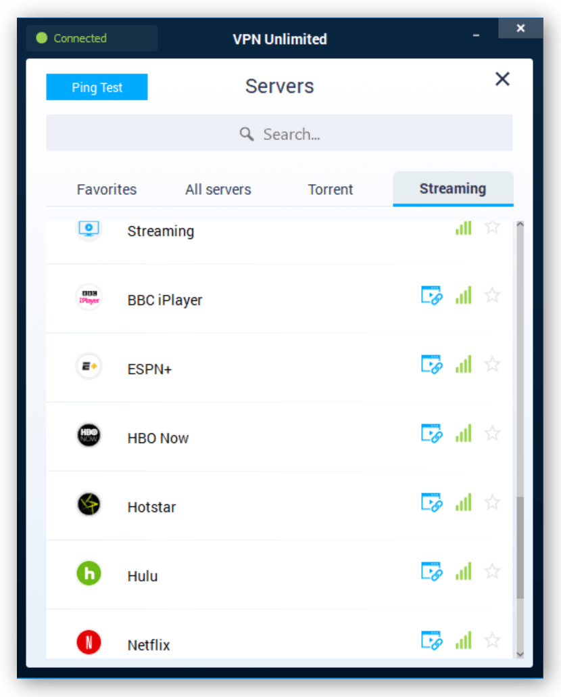Open ESPN+ streaming link icon
This screenshot has width=561, height=697.
coord(432,364)
